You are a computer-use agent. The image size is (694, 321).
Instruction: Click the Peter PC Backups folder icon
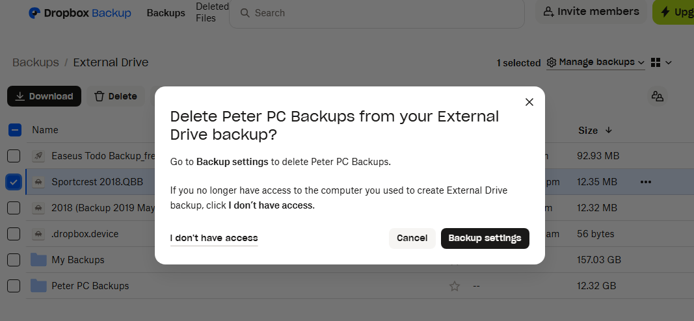click(x=39, y=286)
